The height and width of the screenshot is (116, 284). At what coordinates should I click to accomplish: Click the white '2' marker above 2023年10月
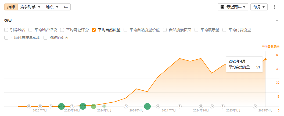72,106
